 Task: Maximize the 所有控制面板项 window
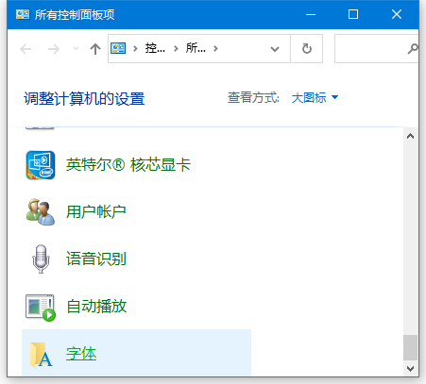click(353, 14)
